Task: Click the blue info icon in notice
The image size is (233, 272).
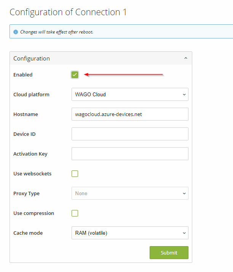Action: pyautogui.click(x=16, y=32)
